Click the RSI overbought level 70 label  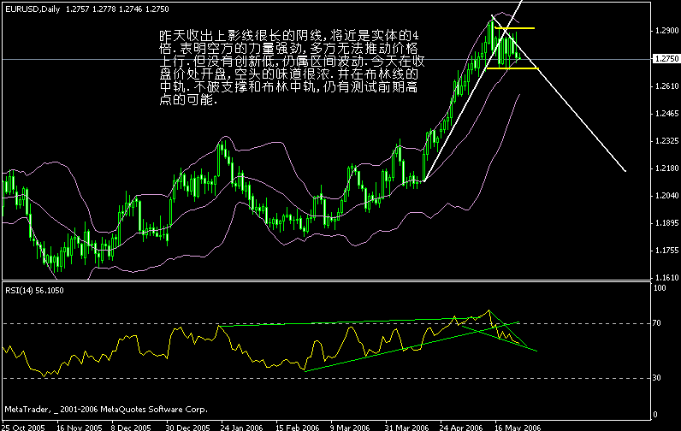[657, 323]
